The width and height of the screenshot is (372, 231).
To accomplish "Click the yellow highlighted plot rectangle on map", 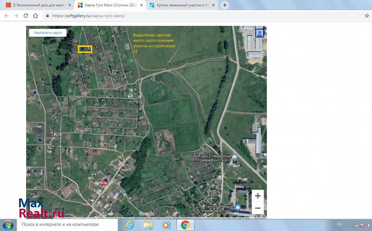I will [85, 49].
